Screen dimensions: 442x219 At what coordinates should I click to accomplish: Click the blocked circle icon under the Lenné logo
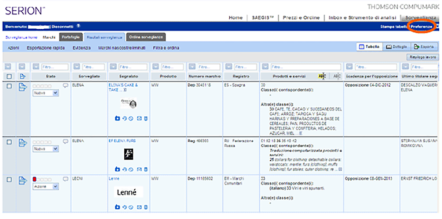coord(131,207)
